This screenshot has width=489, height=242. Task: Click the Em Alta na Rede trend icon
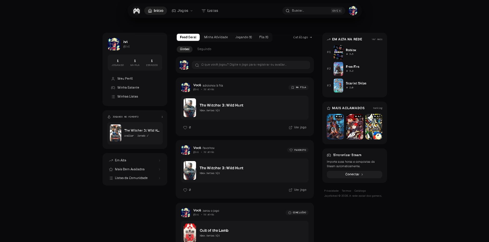pos(329,40)
